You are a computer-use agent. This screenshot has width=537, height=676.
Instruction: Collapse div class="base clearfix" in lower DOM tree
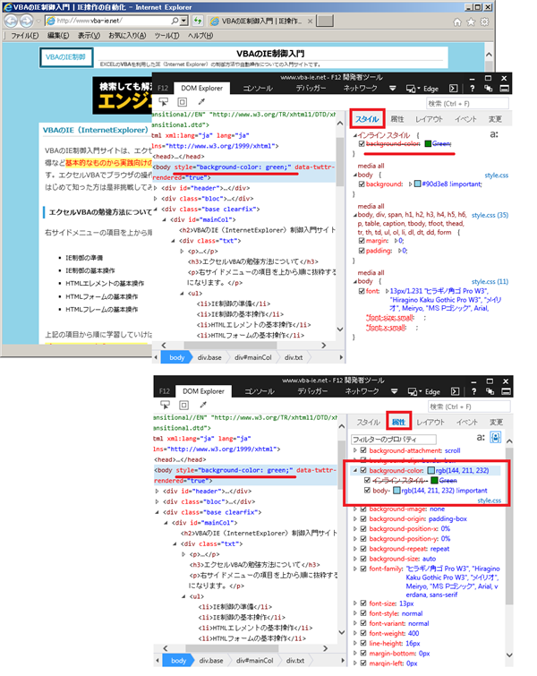coord(157,512)
